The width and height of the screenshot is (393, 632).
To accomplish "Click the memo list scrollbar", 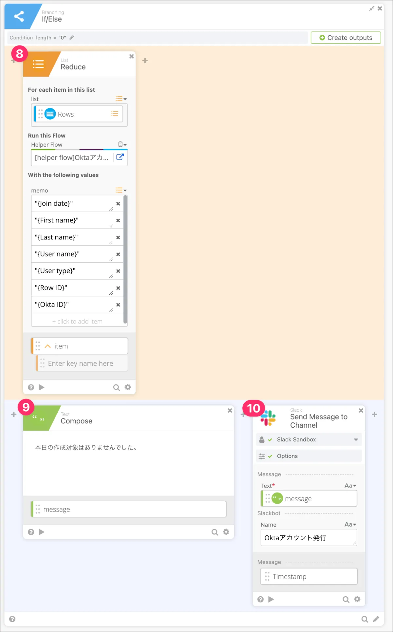I will 125,259.
